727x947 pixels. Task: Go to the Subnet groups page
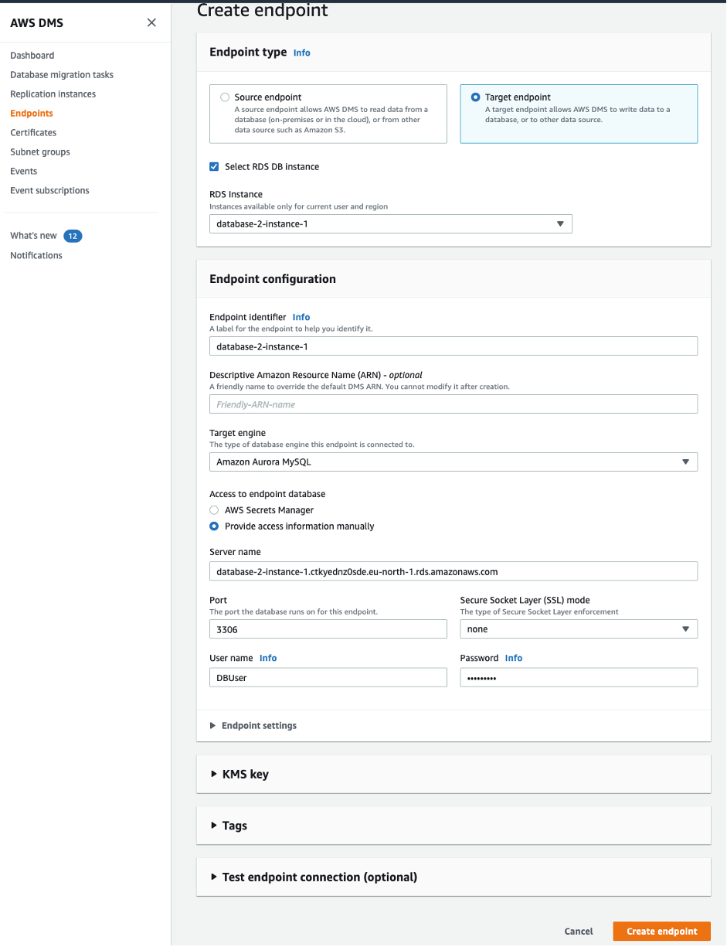pos(39,152)
